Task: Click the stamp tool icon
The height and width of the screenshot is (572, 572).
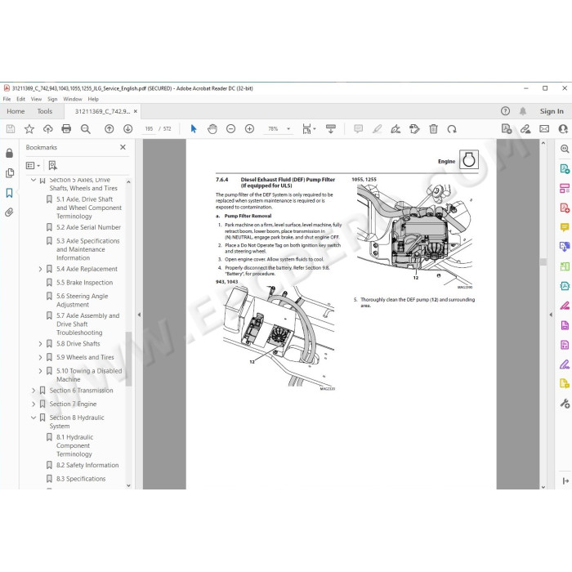Action: 414,129
